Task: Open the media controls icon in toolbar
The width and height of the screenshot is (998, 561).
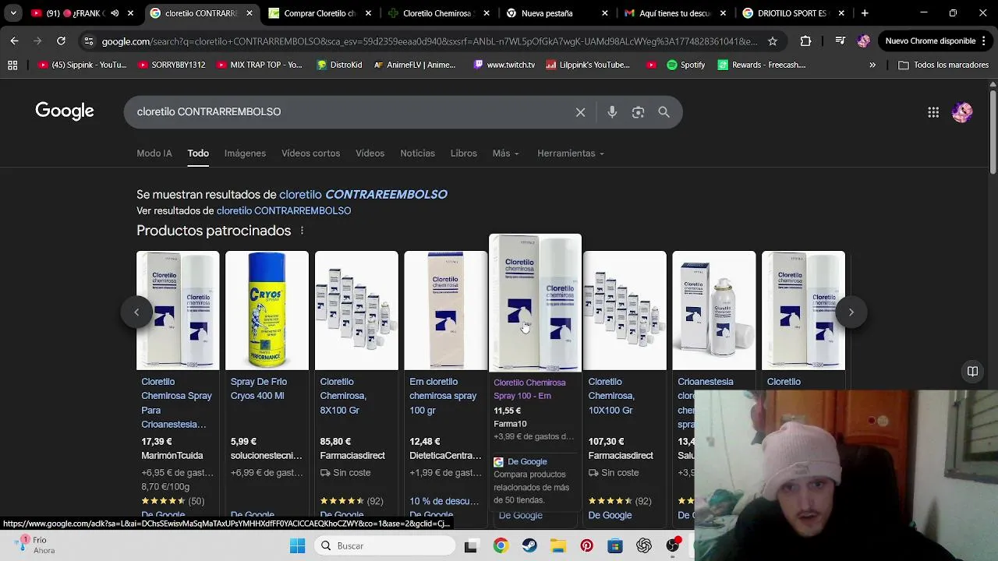Action: tap(840, 41)
